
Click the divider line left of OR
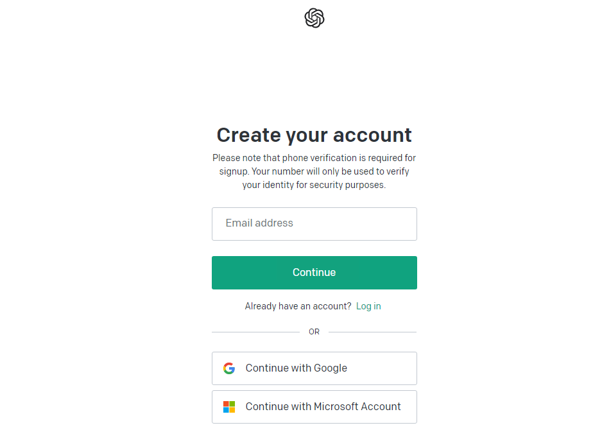pyautogui.click(x=255, y=332)
